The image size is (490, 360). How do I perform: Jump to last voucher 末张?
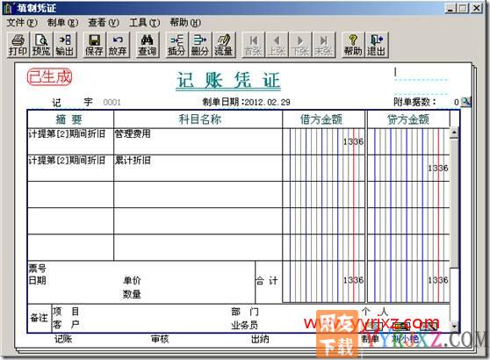(x=323, y=45)
